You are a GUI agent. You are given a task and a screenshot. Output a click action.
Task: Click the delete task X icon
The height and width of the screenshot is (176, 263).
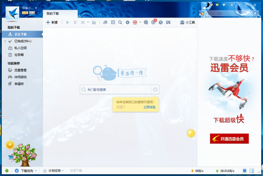point(83,22)
